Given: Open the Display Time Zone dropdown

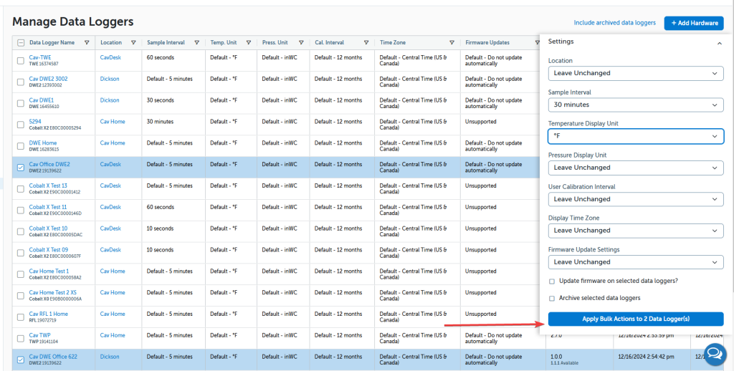Looking at the screenshot, I should tap(635, 231).
